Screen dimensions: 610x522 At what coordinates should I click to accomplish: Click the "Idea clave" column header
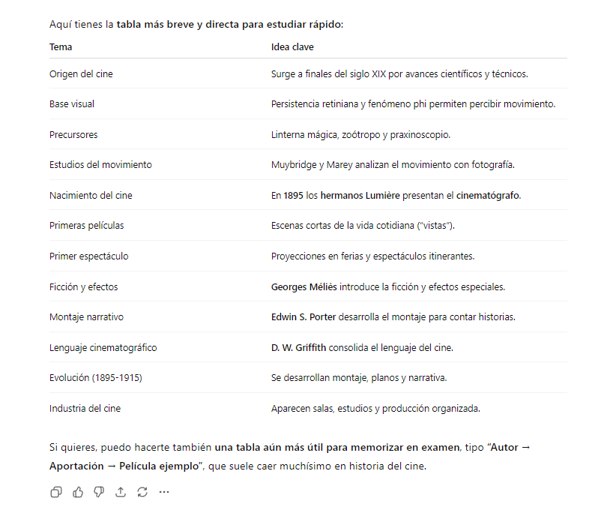[x=292, y=47]
